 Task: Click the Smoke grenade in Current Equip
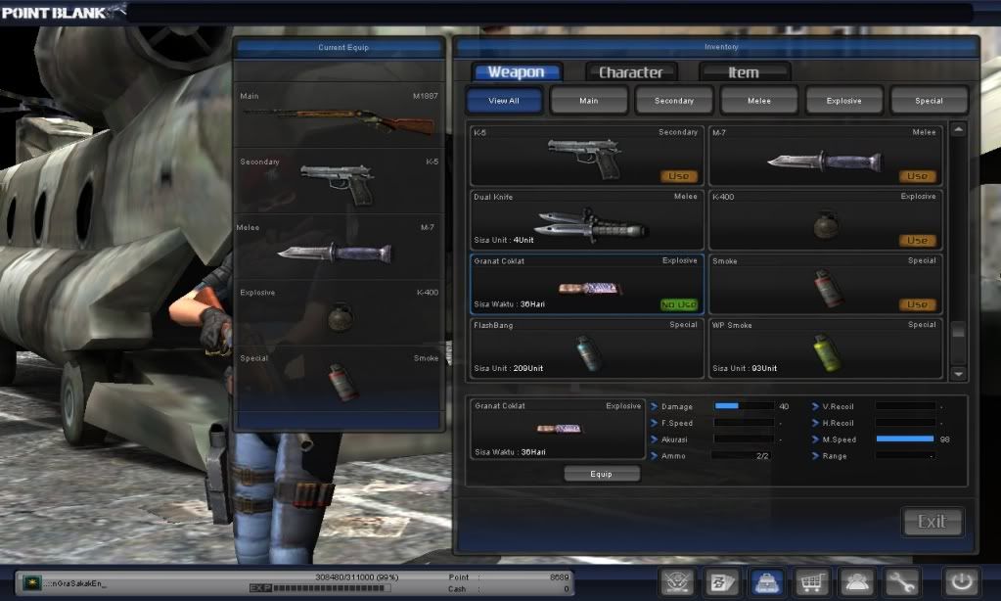[x=342, y=382]
